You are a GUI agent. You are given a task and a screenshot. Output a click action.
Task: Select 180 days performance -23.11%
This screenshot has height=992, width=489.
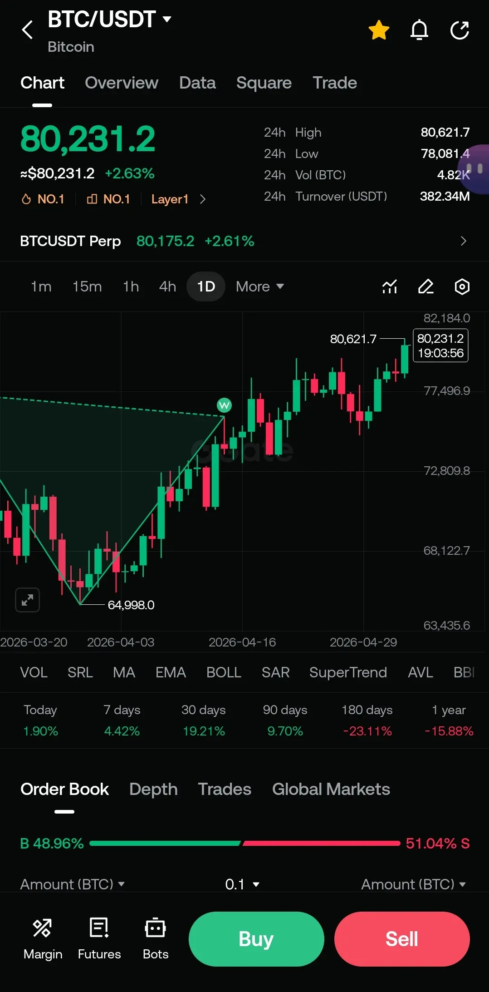[367, 721]
